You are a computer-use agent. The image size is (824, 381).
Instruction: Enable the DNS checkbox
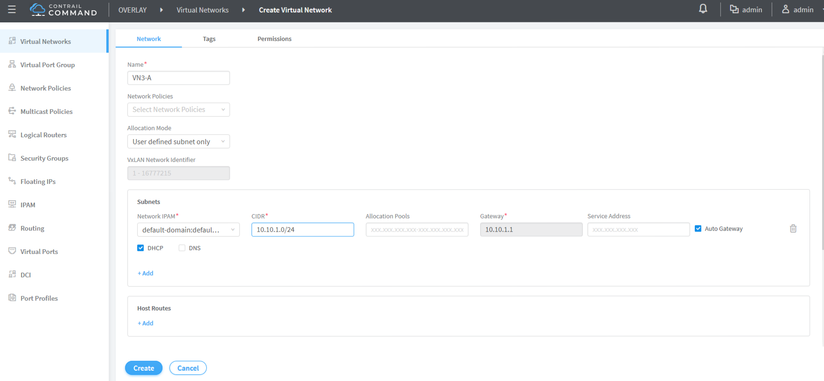[182, 248]
